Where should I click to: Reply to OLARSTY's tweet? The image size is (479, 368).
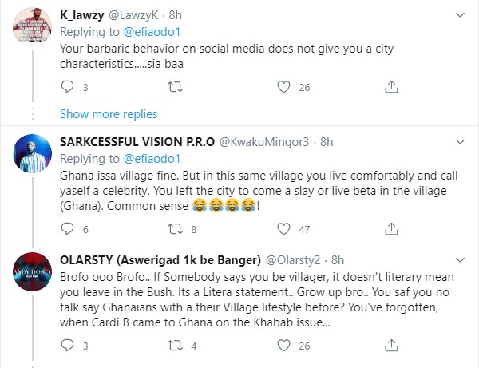tap(67, 347)
